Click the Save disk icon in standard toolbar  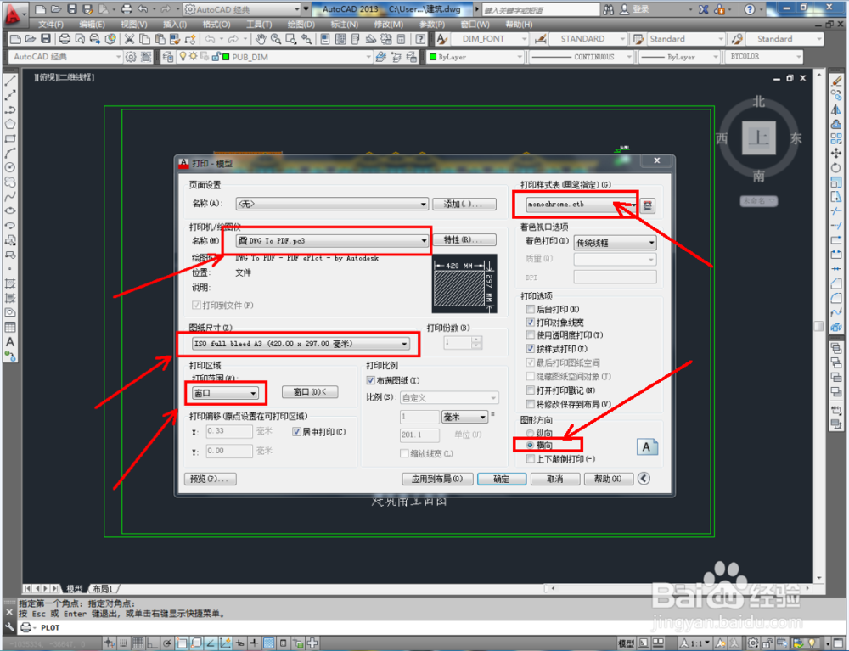46,39
